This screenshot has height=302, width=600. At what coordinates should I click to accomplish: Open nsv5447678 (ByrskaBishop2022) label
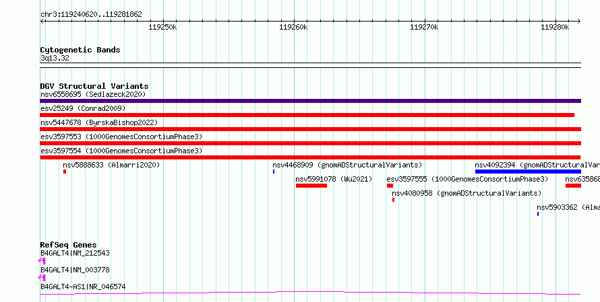[99, 122]
